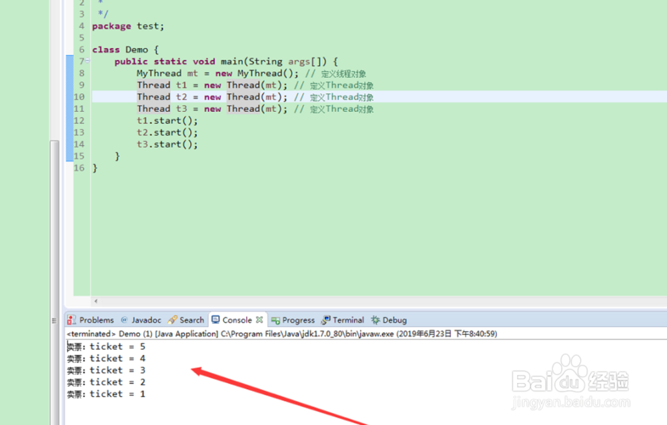The height and width of the screenshot is (425, 667).
Task: Click the editor horizontal scrollbar left arrow
Action: tap(96, 301)
